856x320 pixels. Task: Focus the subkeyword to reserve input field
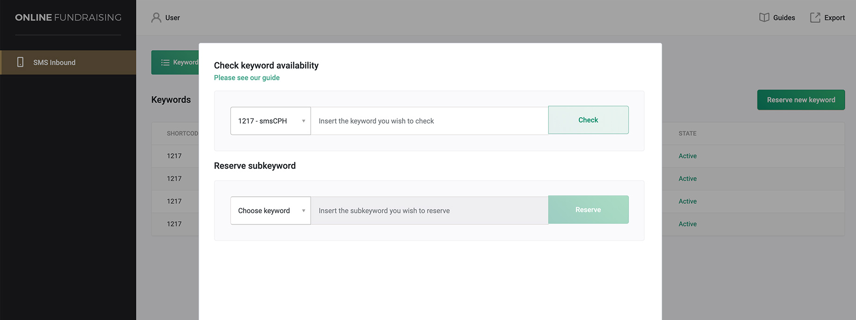[x=429, y=210]
